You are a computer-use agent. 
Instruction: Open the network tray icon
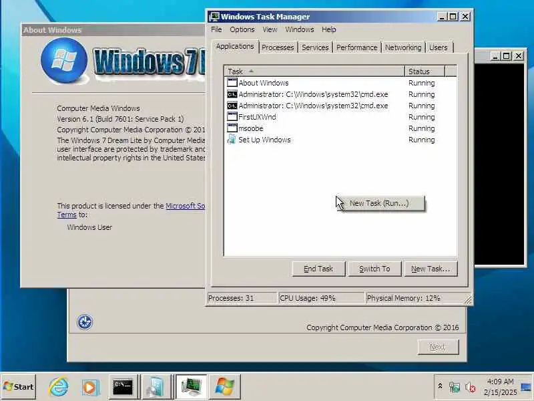coord(455,387)
